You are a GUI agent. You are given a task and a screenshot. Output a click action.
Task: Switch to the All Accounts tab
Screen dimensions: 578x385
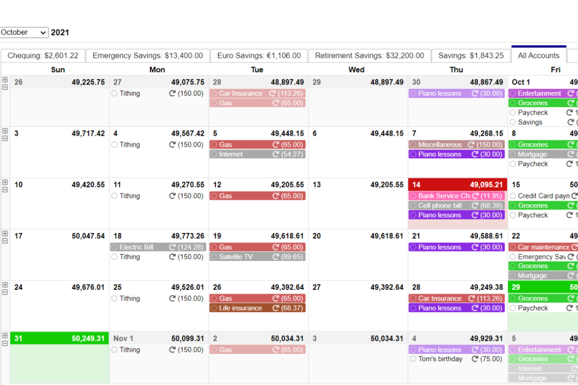[x=538, y=55]
